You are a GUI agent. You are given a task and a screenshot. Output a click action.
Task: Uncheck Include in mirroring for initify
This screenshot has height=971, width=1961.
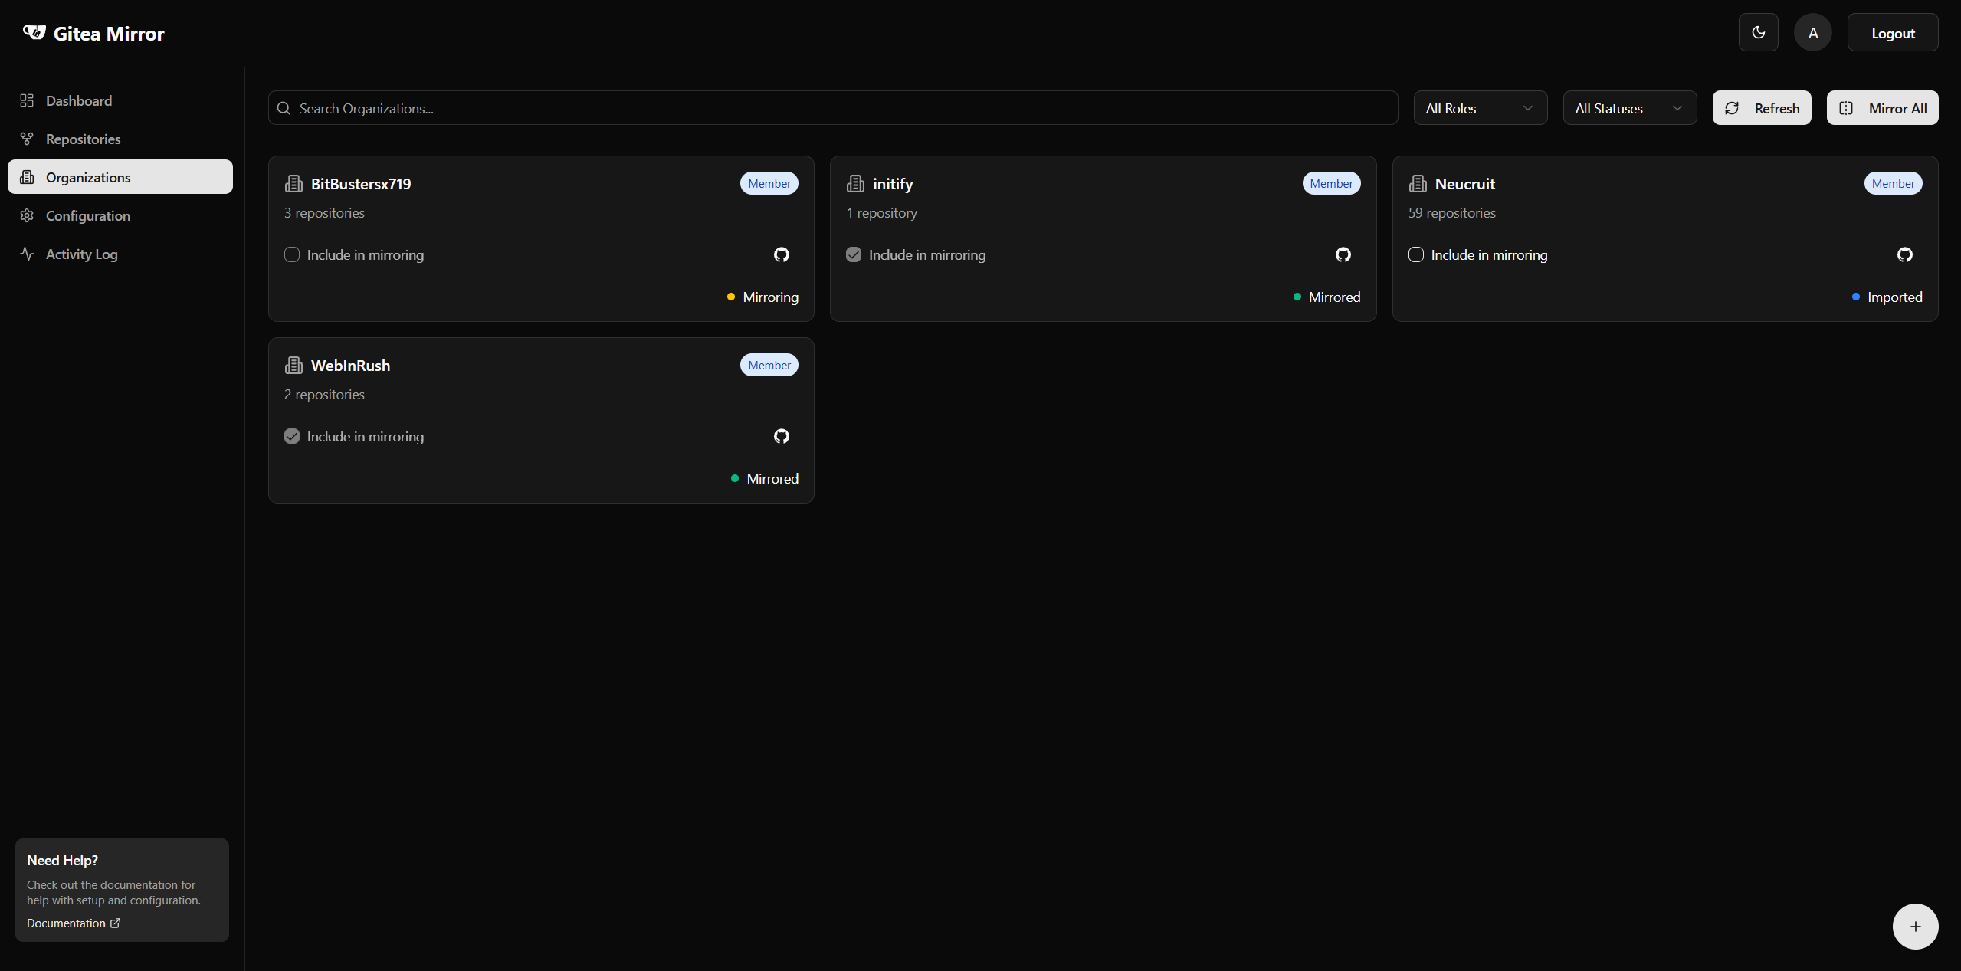854,254
